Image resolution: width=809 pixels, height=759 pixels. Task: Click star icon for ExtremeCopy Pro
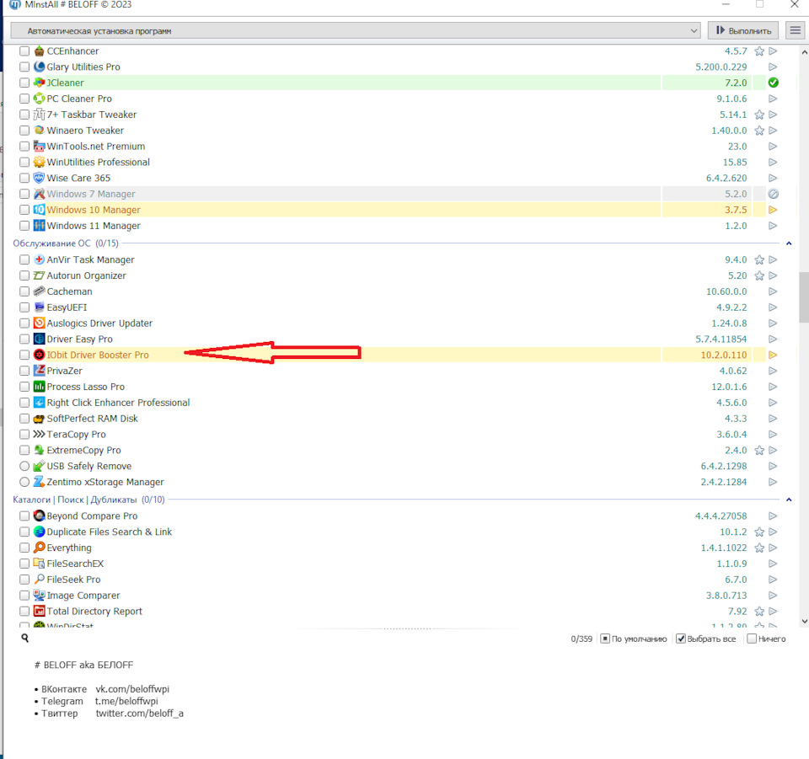click(x=759, y=450)
